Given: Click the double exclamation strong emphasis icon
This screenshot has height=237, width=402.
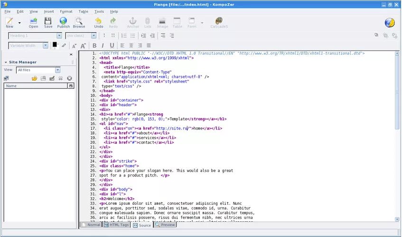Looking at the screenshot, I should pyautogui.click(x=113, y=36).
